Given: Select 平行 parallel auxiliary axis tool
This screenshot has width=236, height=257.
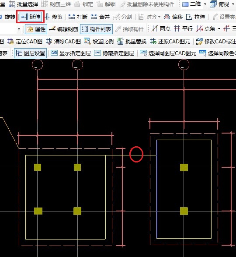Looking at the screenshot, I should point(183,29).
